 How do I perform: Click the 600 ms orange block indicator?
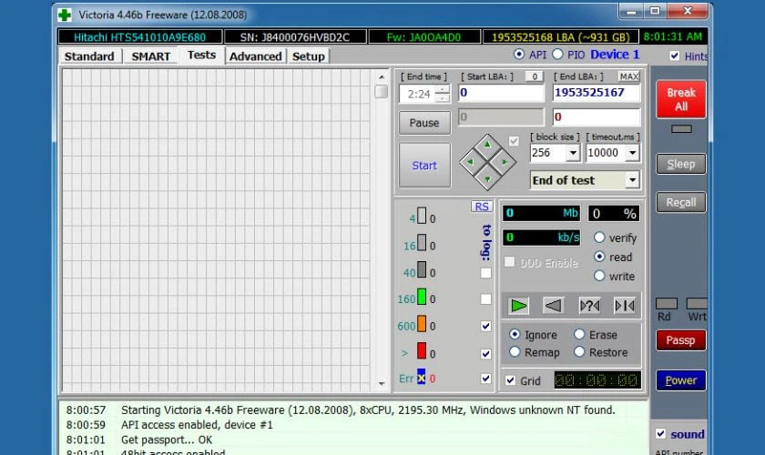pos(422,324)
